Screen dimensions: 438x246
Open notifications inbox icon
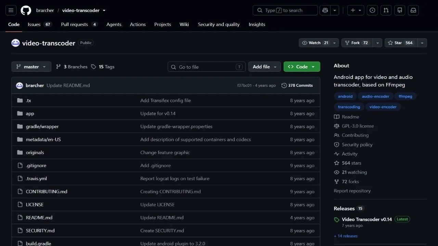tap(413, 10)
